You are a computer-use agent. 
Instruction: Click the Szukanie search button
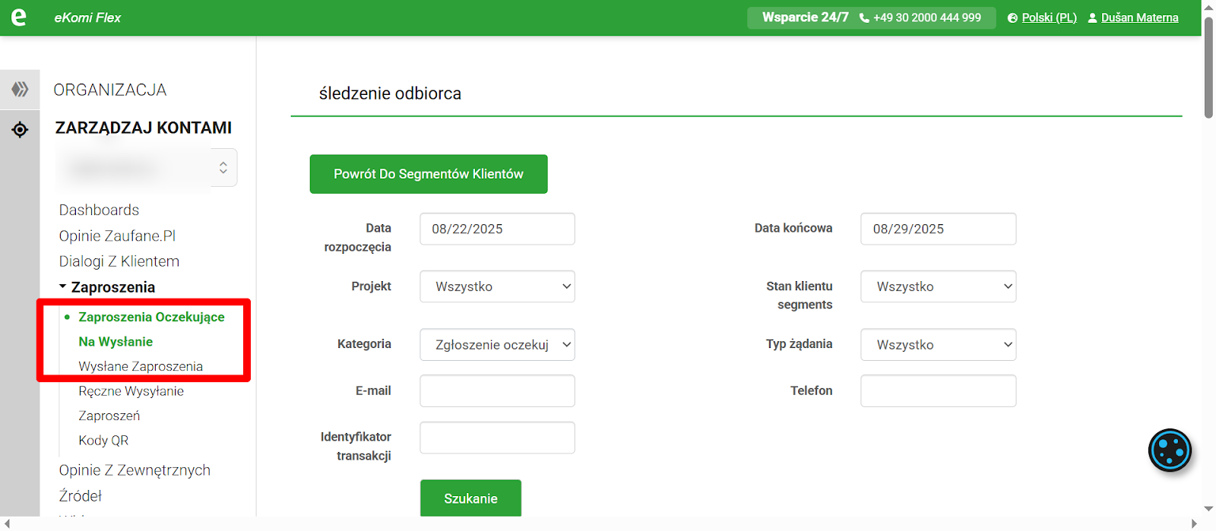[x=470, y=498]
